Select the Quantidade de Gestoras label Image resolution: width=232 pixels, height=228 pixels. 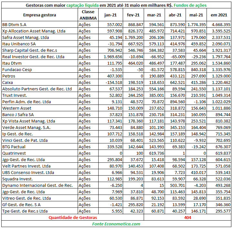(72, 217)
